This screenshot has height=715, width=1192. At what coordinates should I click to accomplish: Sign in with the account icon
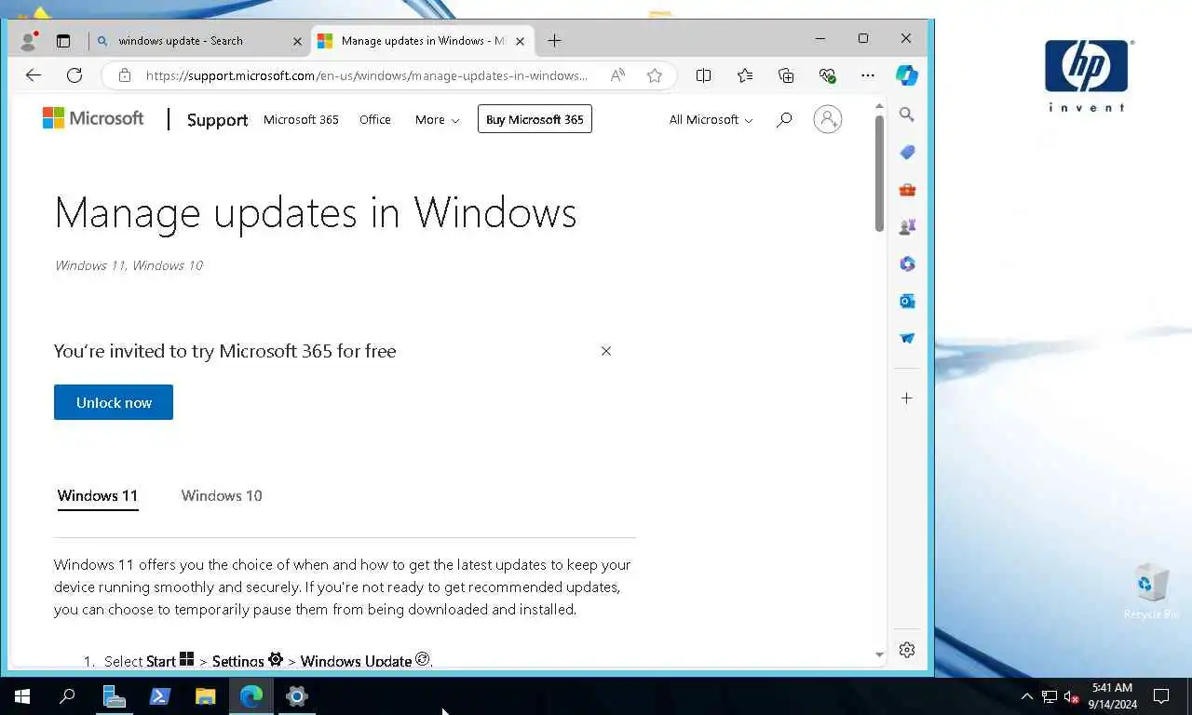point(827,119)
